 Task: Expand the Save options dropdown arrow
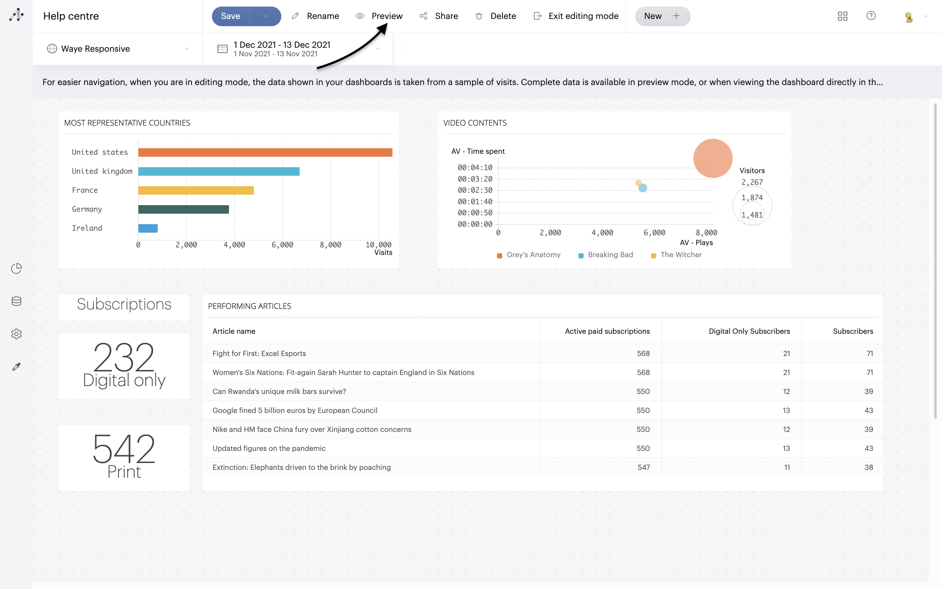(266, 16)
